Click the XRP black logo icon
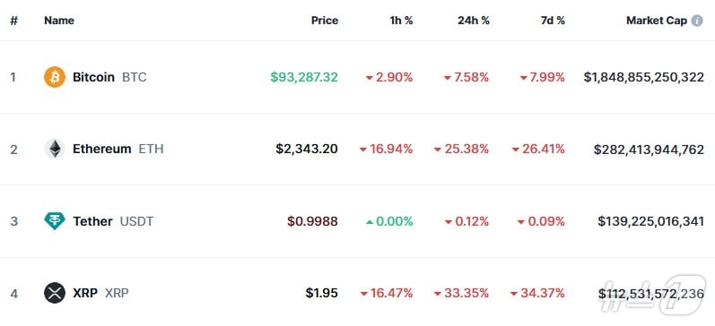 pyautogui.click(x=55, y=293)
